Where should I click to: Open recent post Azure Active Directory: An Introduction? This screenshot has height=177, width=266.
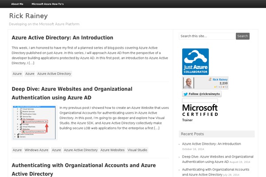211,144
